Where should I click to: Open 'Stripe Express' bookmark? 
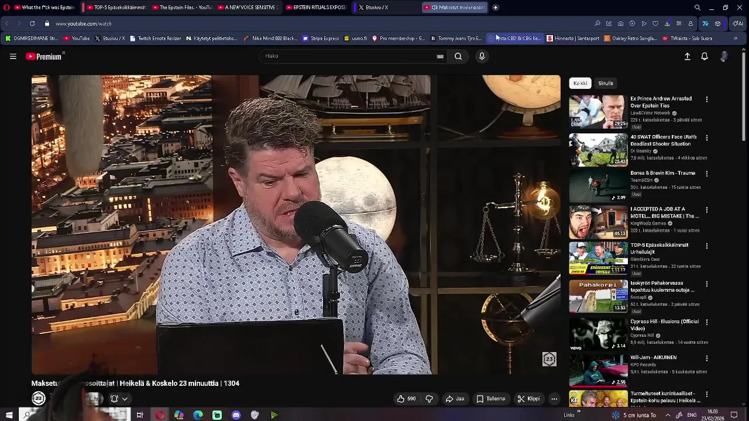pyautogui.click(x=321, y=38)
